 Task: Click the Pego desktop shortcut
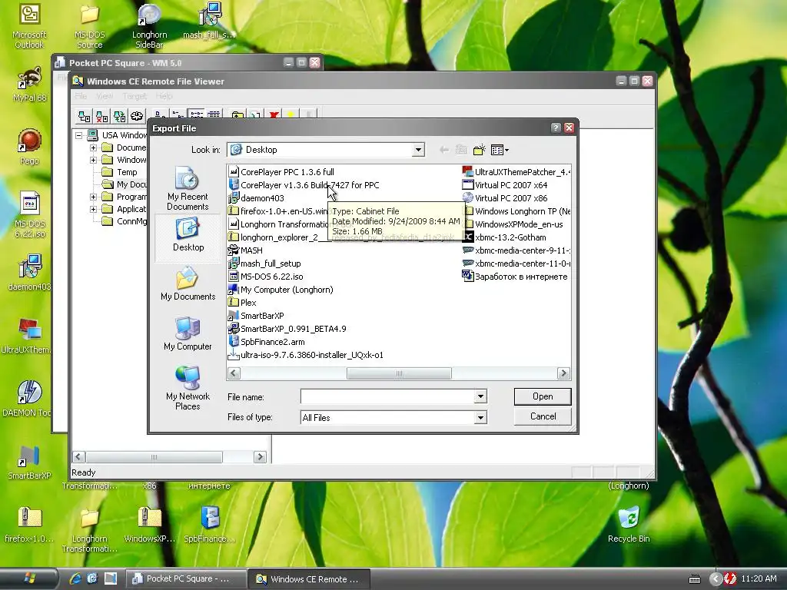[x=29, y=147]
